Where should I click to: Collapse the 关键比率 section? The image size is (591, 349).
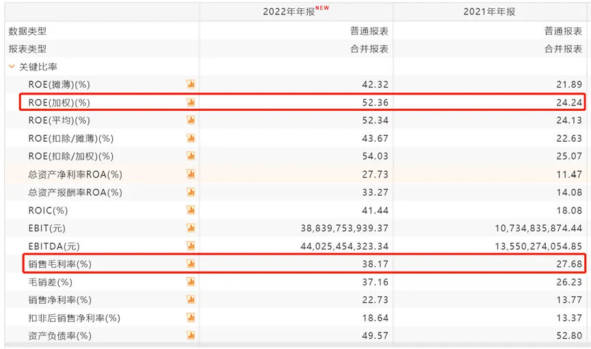click(12, 67)
